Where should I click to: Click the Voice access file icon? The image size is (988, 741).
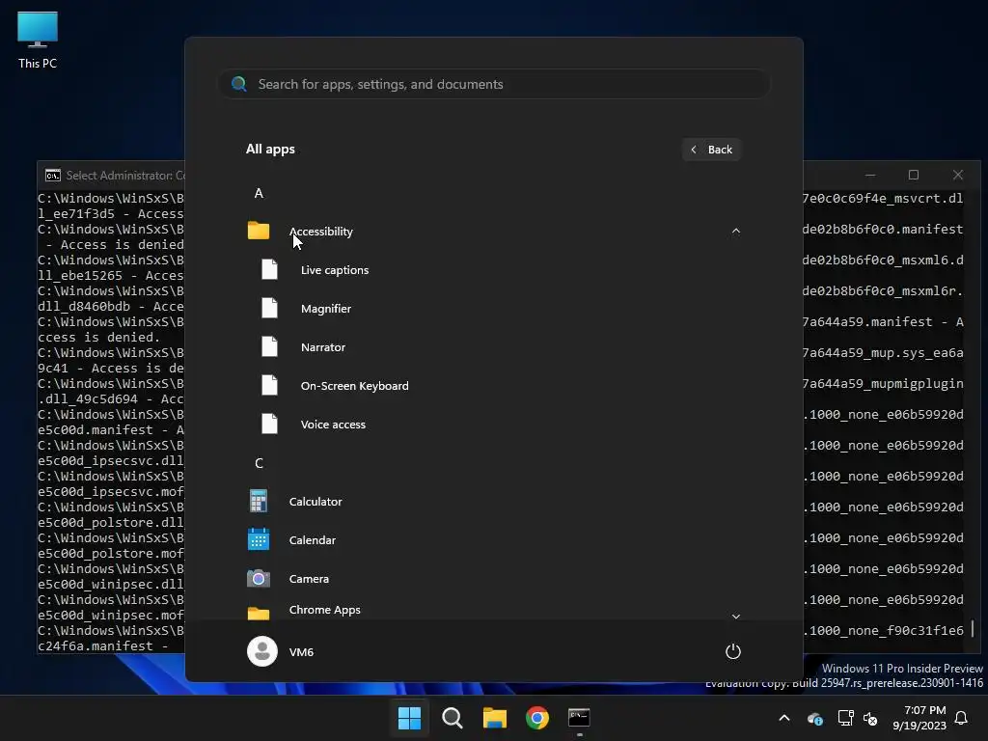[270, 424]
